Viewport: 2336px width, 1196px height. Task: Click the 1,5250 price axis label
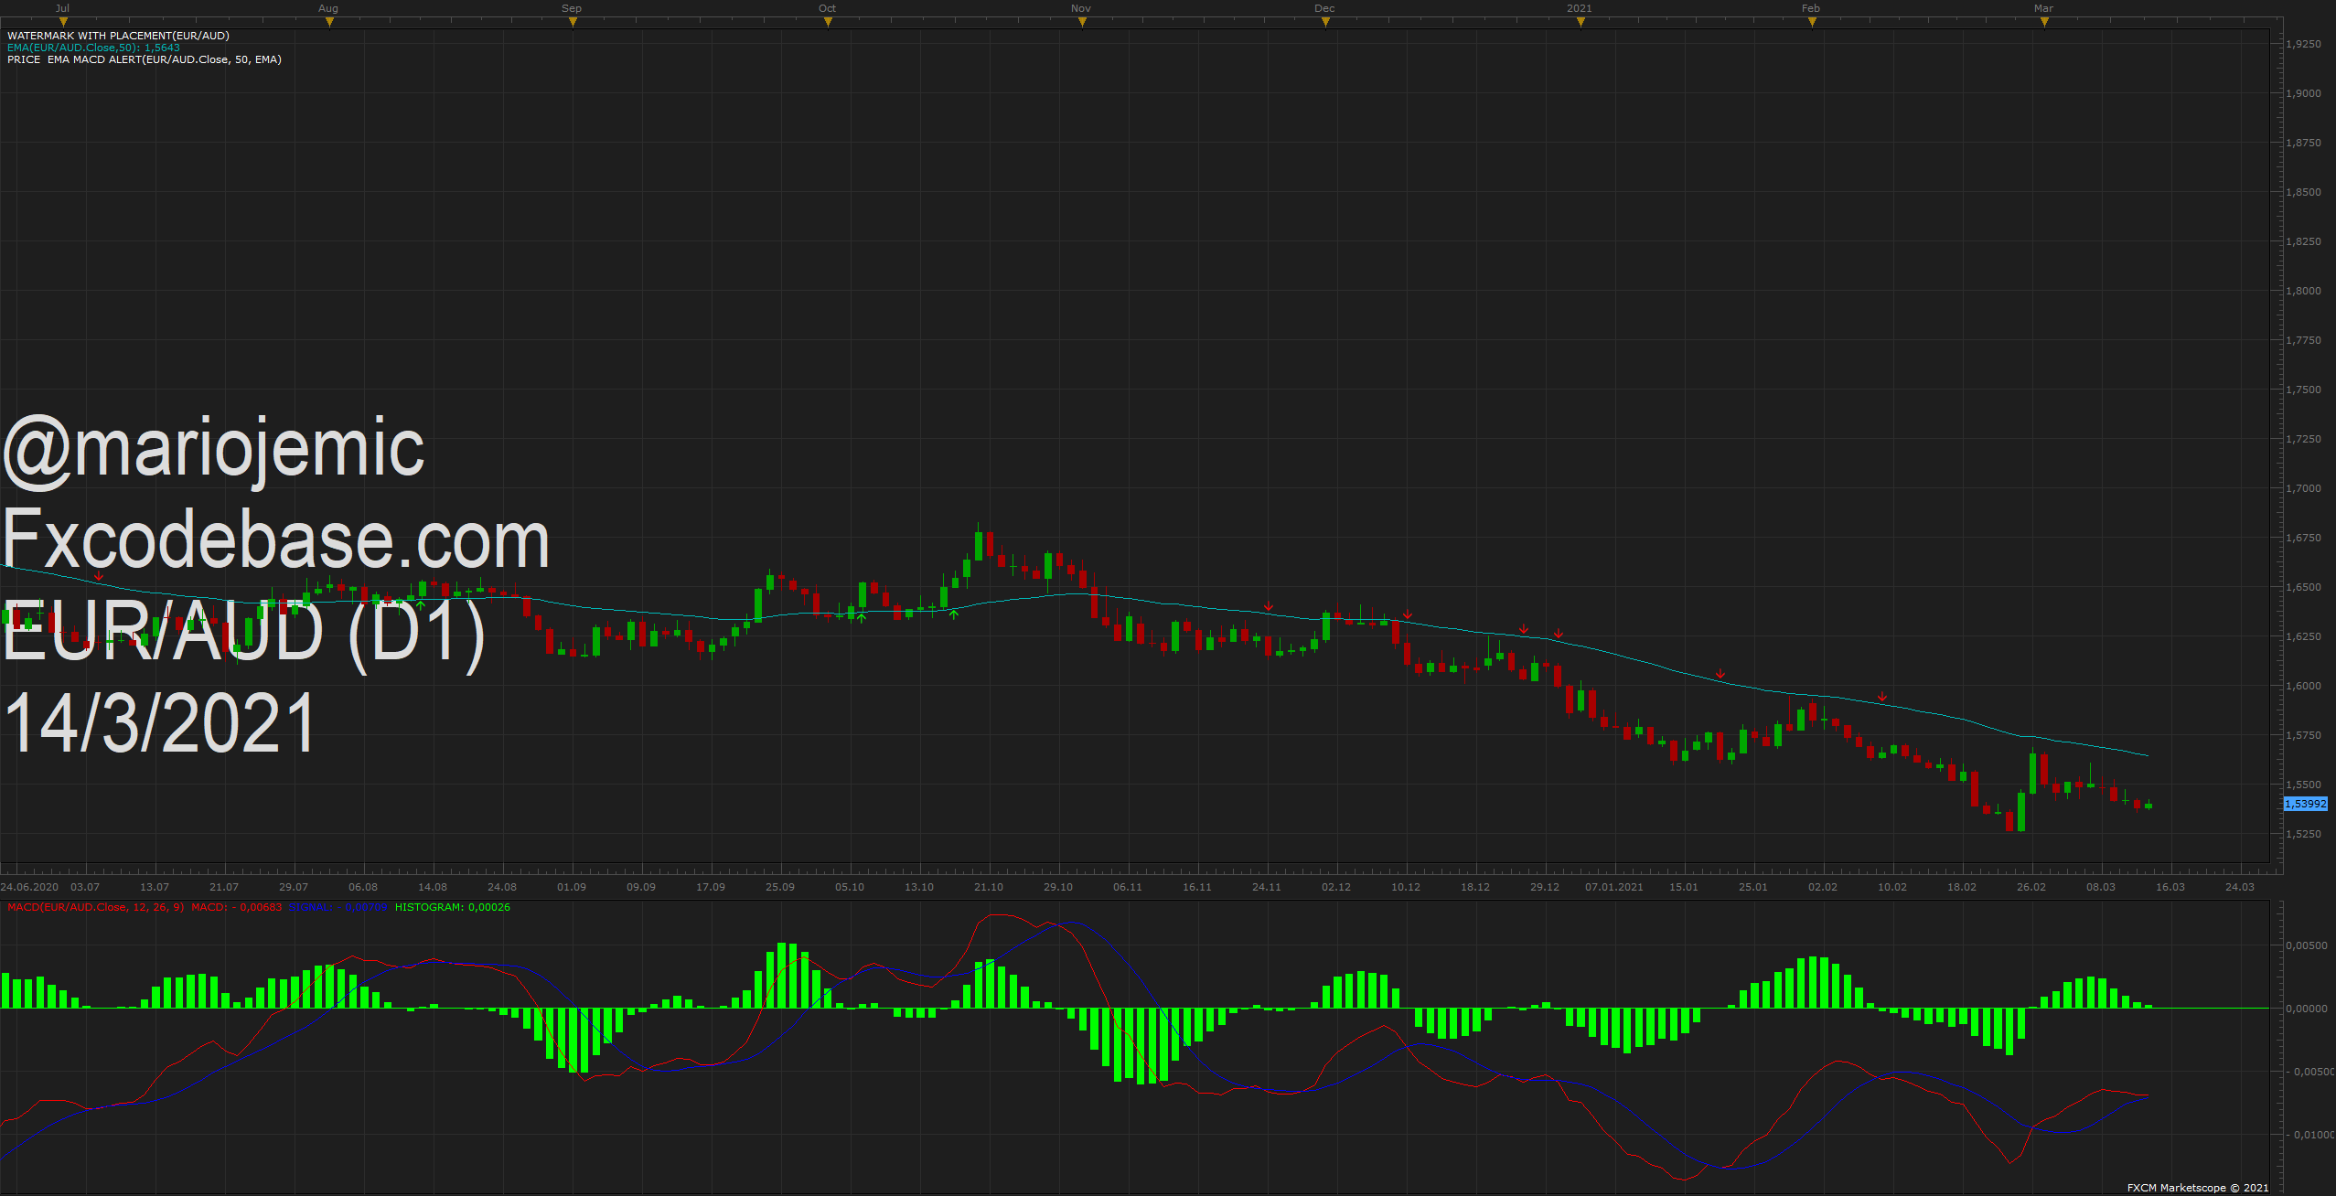click(x=2303, y=834)
